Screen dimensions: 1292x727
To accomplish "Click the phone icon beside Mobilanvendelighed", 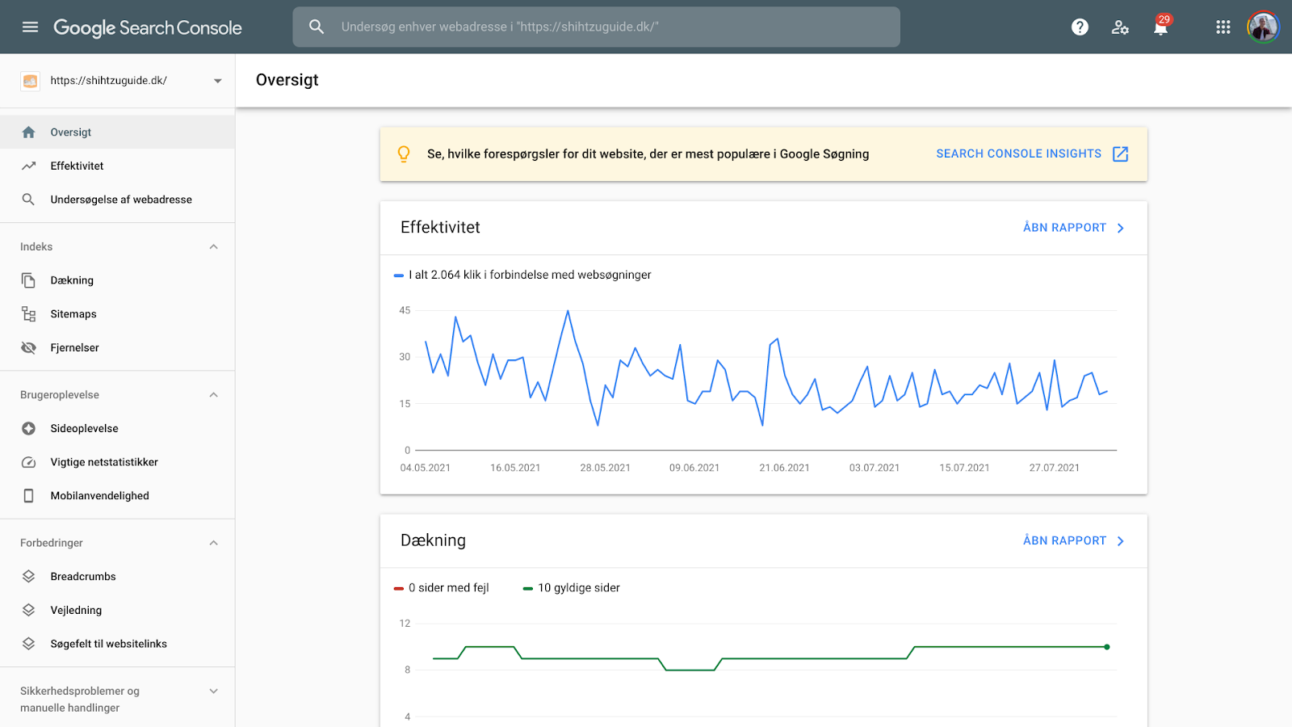I will [28, 496].
